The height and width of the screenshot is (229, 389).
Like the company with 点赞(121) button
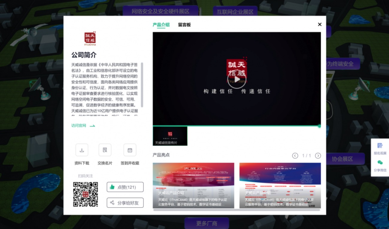click(125, 187)
